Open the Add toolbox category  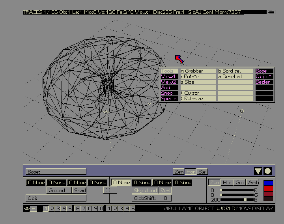pyautogui.click(x=169, y=88)
